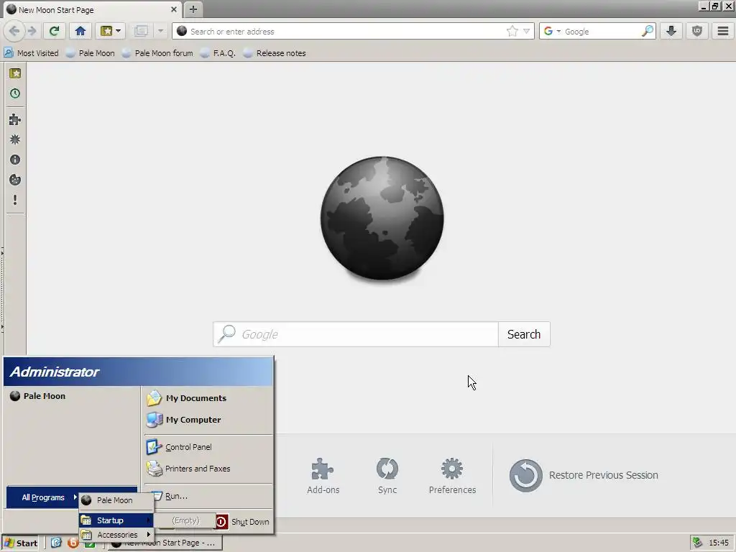Open search engine selector dropdown
The width and height of the screenshot is (736, 552).
[x=552, y=32]
